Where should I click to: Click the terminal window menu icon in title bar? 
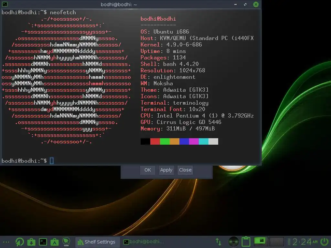tap(5, 4)
